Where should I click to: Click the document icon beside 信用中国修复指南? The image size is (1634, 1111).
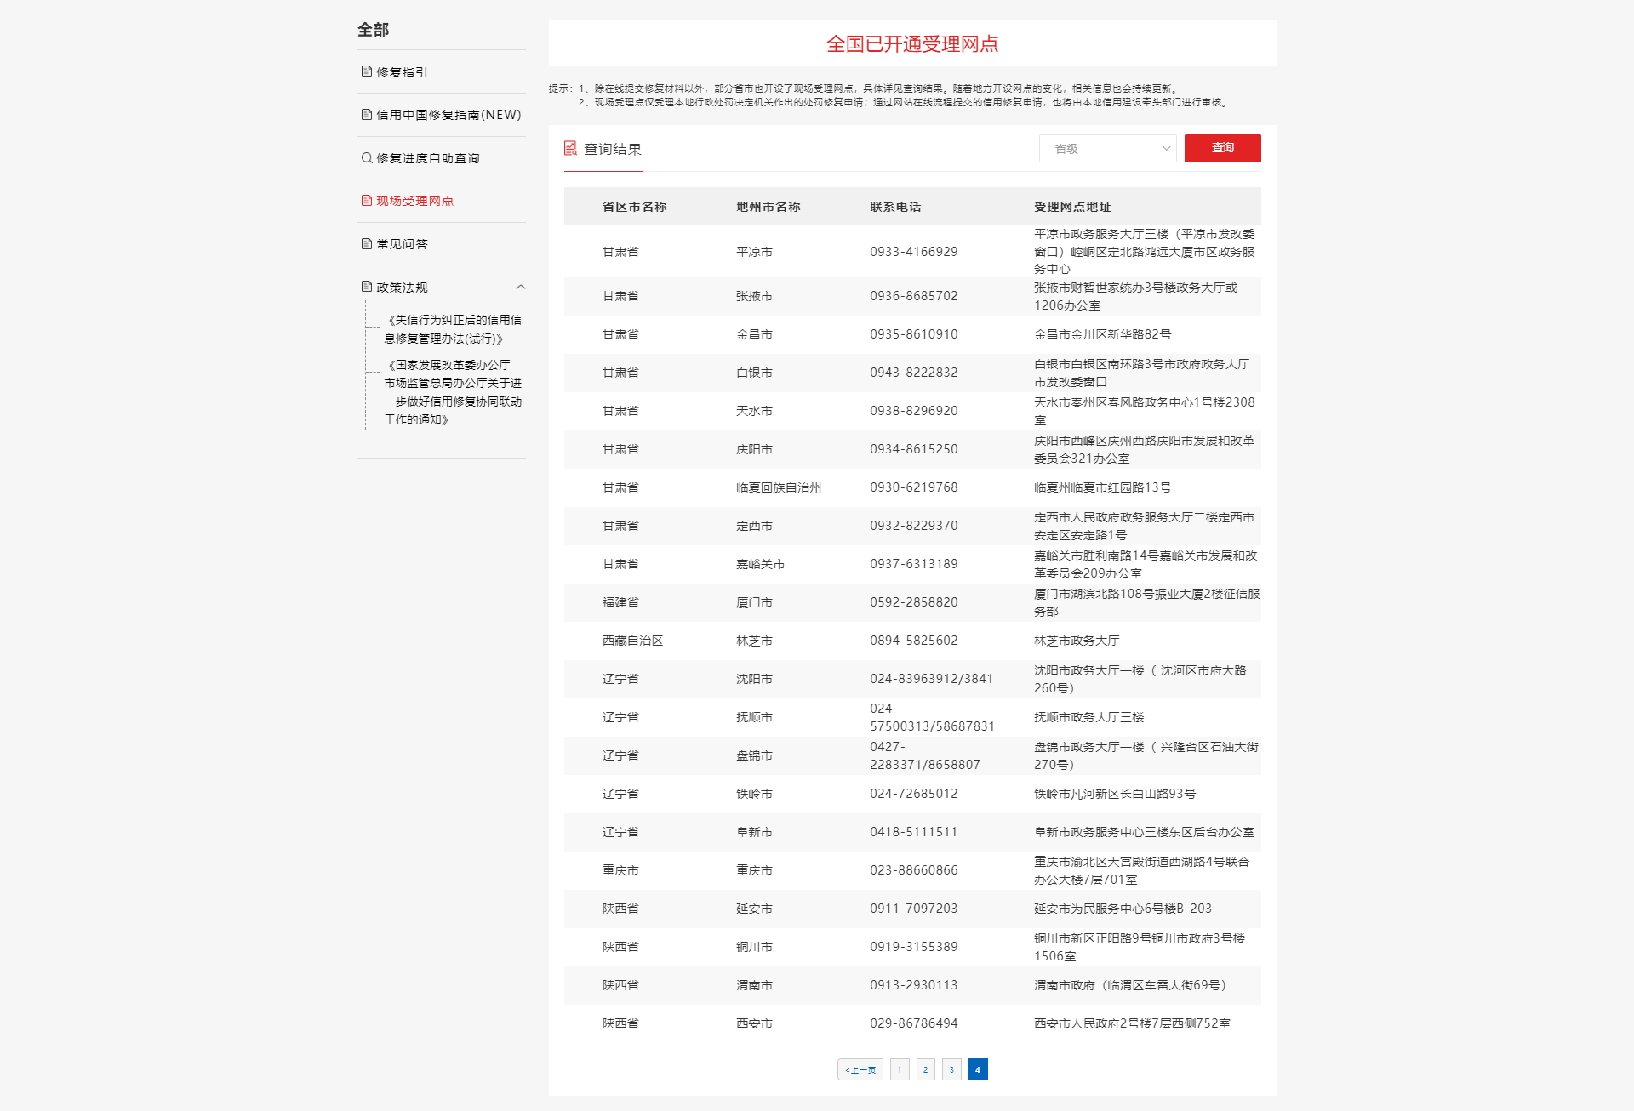click(366, 115)
